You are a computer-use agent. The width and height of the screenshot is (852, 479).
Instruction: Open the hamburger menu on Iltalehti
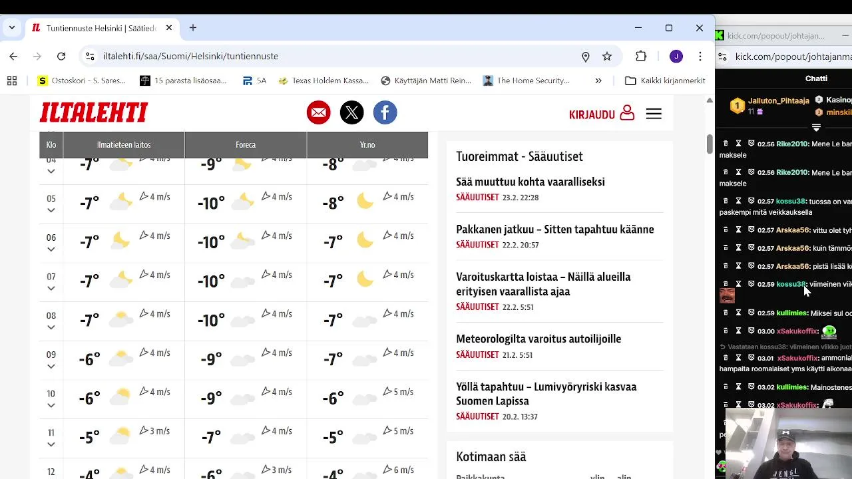[654, 114]
